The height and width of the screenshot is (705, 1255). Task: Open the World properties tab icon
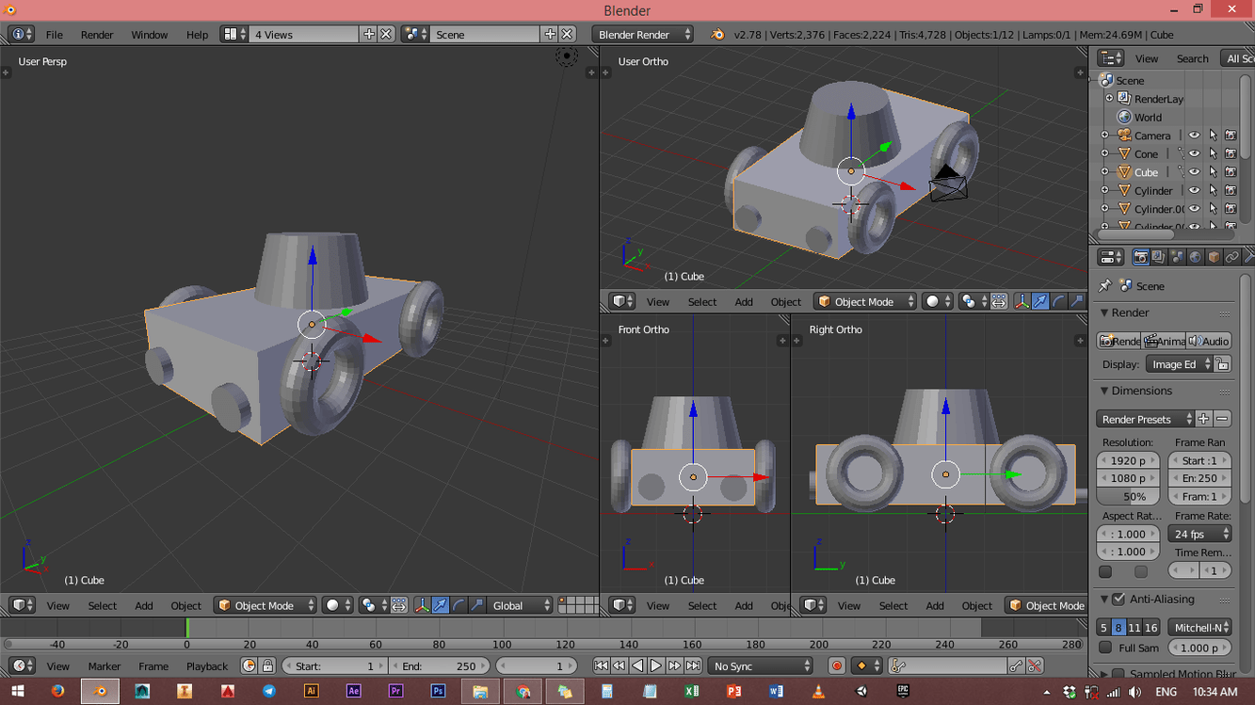[x=1195, y=257]
